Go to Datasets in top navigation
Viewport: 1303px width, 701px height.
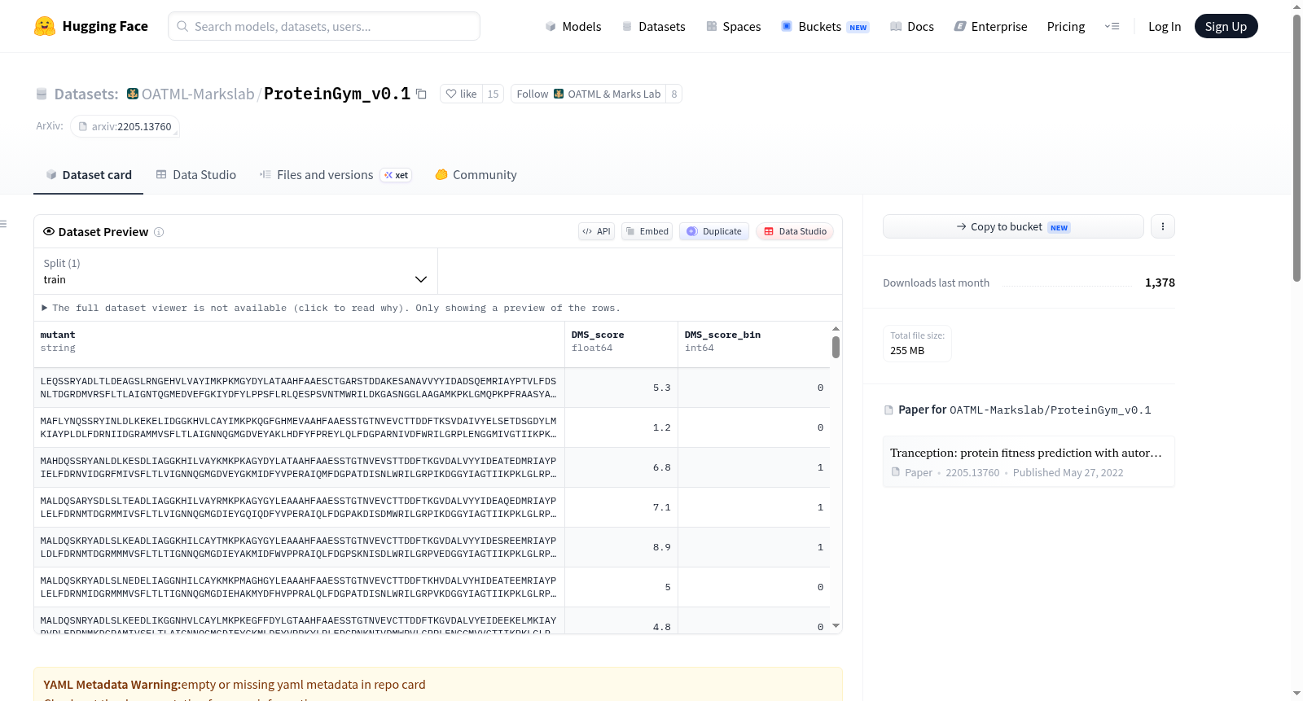tap(653, 26)
